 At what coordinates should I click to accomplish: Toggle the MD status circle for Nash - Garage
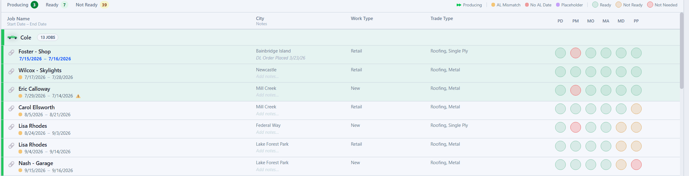point(621,165)
